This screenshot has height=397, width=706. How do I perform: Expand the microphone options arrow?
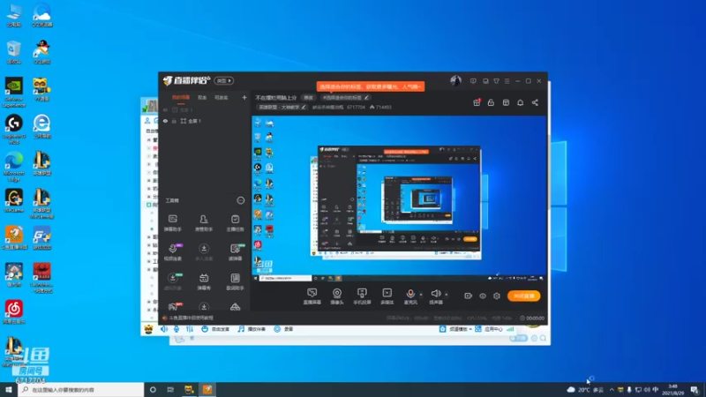point(421,295)
